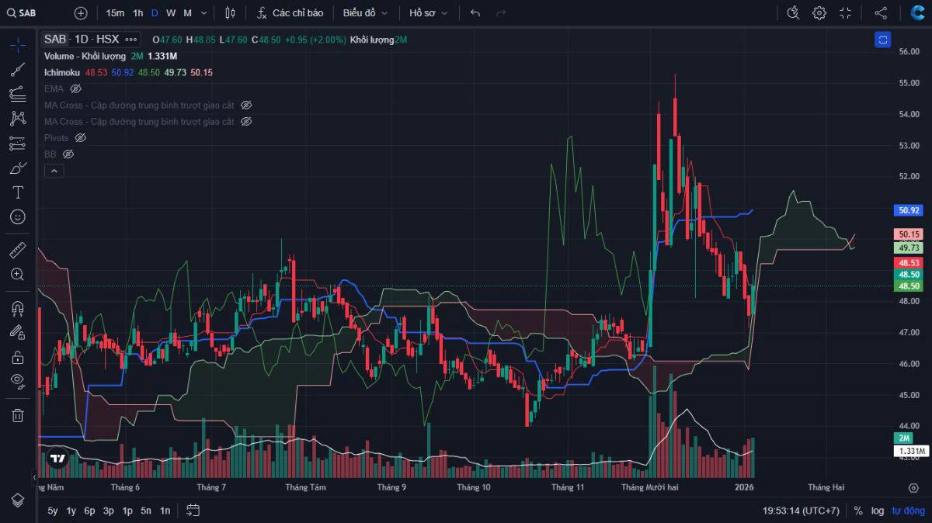The height and width of the screenshot is (523, 932).
Task: Toggle the log scale button
Action: coord(878,511)
